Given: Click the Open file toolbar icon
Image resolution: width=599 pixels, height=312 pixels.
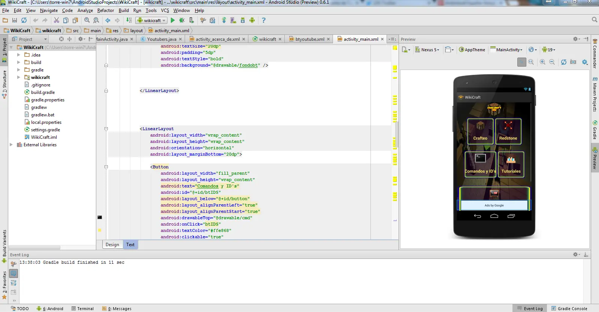Looking at the screenshot, I should point(5,20).
